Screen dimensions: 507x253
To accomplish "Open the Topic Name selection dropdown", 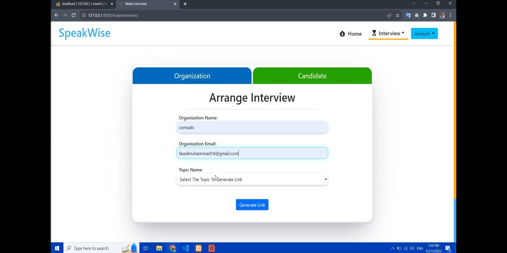I will (x=252, y=179).
